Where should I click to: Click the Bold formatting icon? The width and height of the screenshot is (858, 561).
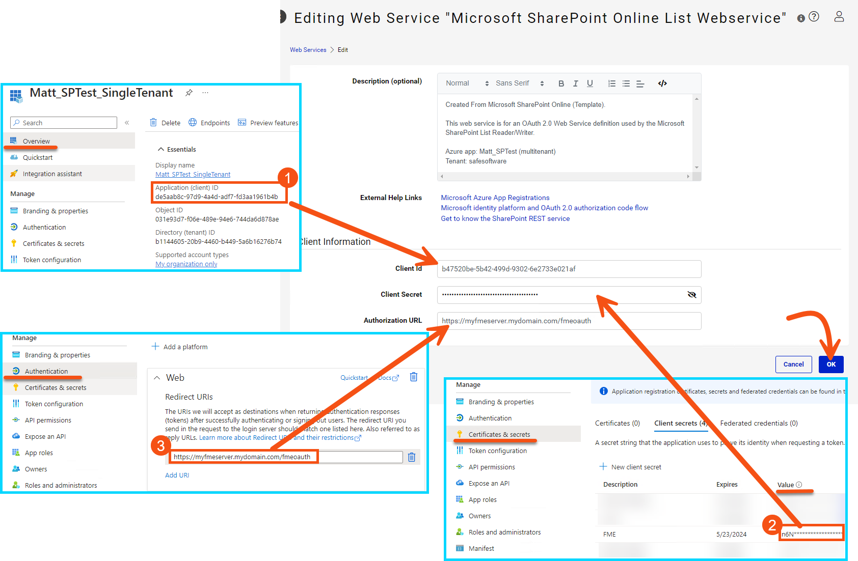(x=561, y=83)
